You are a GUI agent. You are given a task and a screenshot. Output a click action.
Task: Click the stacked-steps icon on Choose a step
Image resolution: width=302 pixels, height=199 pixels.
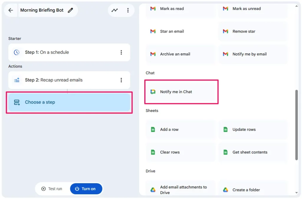(17, 102)
